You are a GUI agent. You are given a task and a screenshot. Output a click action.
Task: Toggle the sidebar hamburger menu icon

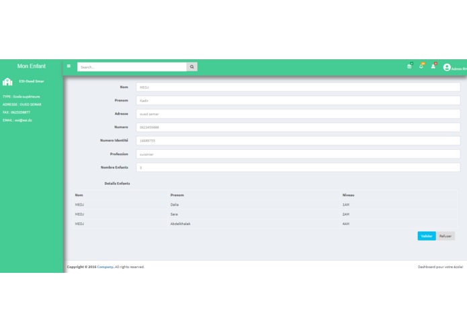point(69,66)
